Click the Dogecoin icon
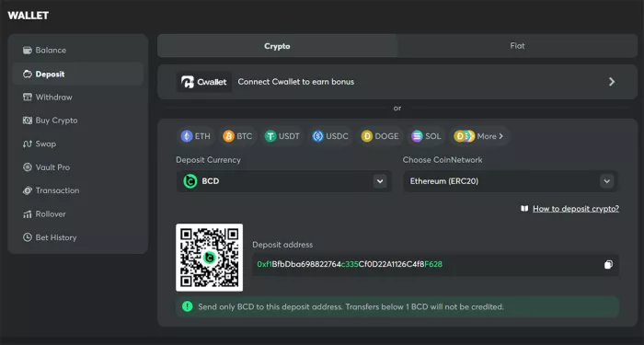This screenshot has height=345, width=644. coord(367,136)
